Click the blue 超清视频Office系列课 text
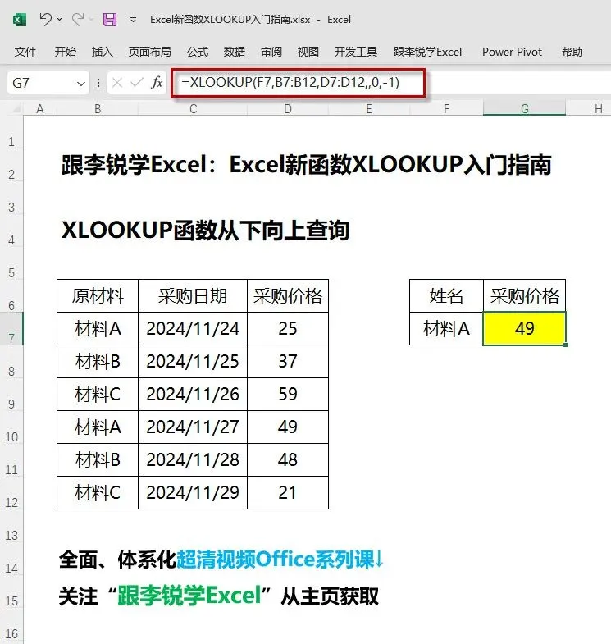Screen dimensions: 611x644 [x=275, y=560]
